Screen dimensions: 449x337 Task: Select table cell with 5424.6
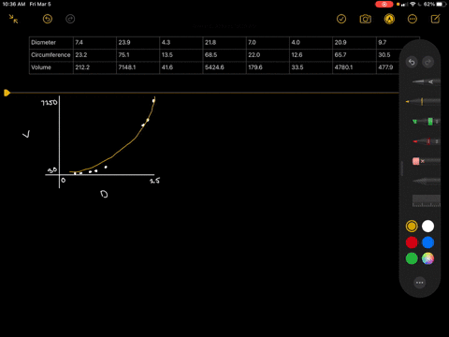[224, 67]
